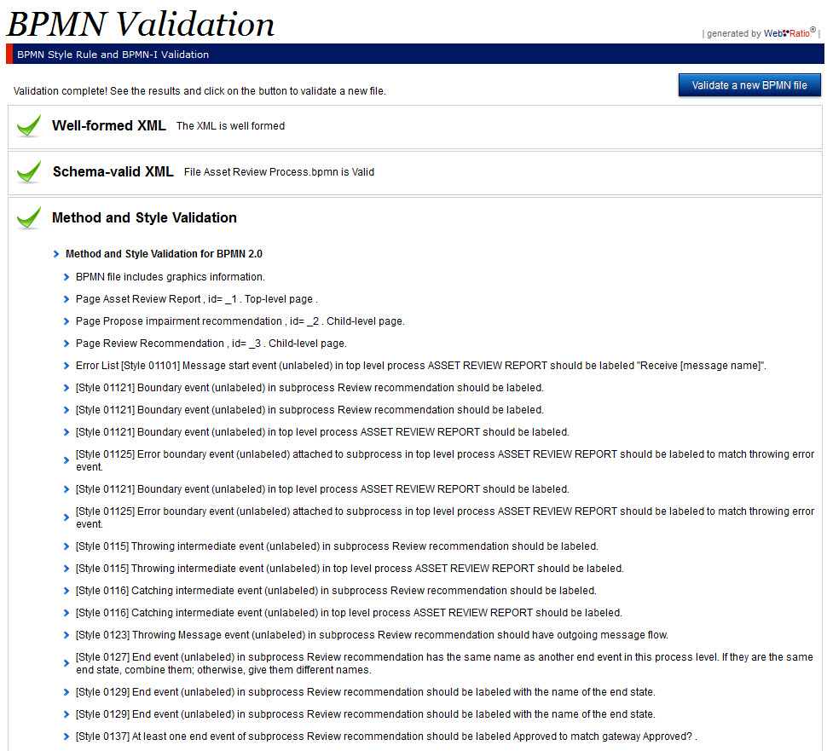This screenshot has height=751, width=827.
Task: Click the green checkmark beside Schema-valid XML
Action: [29, 172]
